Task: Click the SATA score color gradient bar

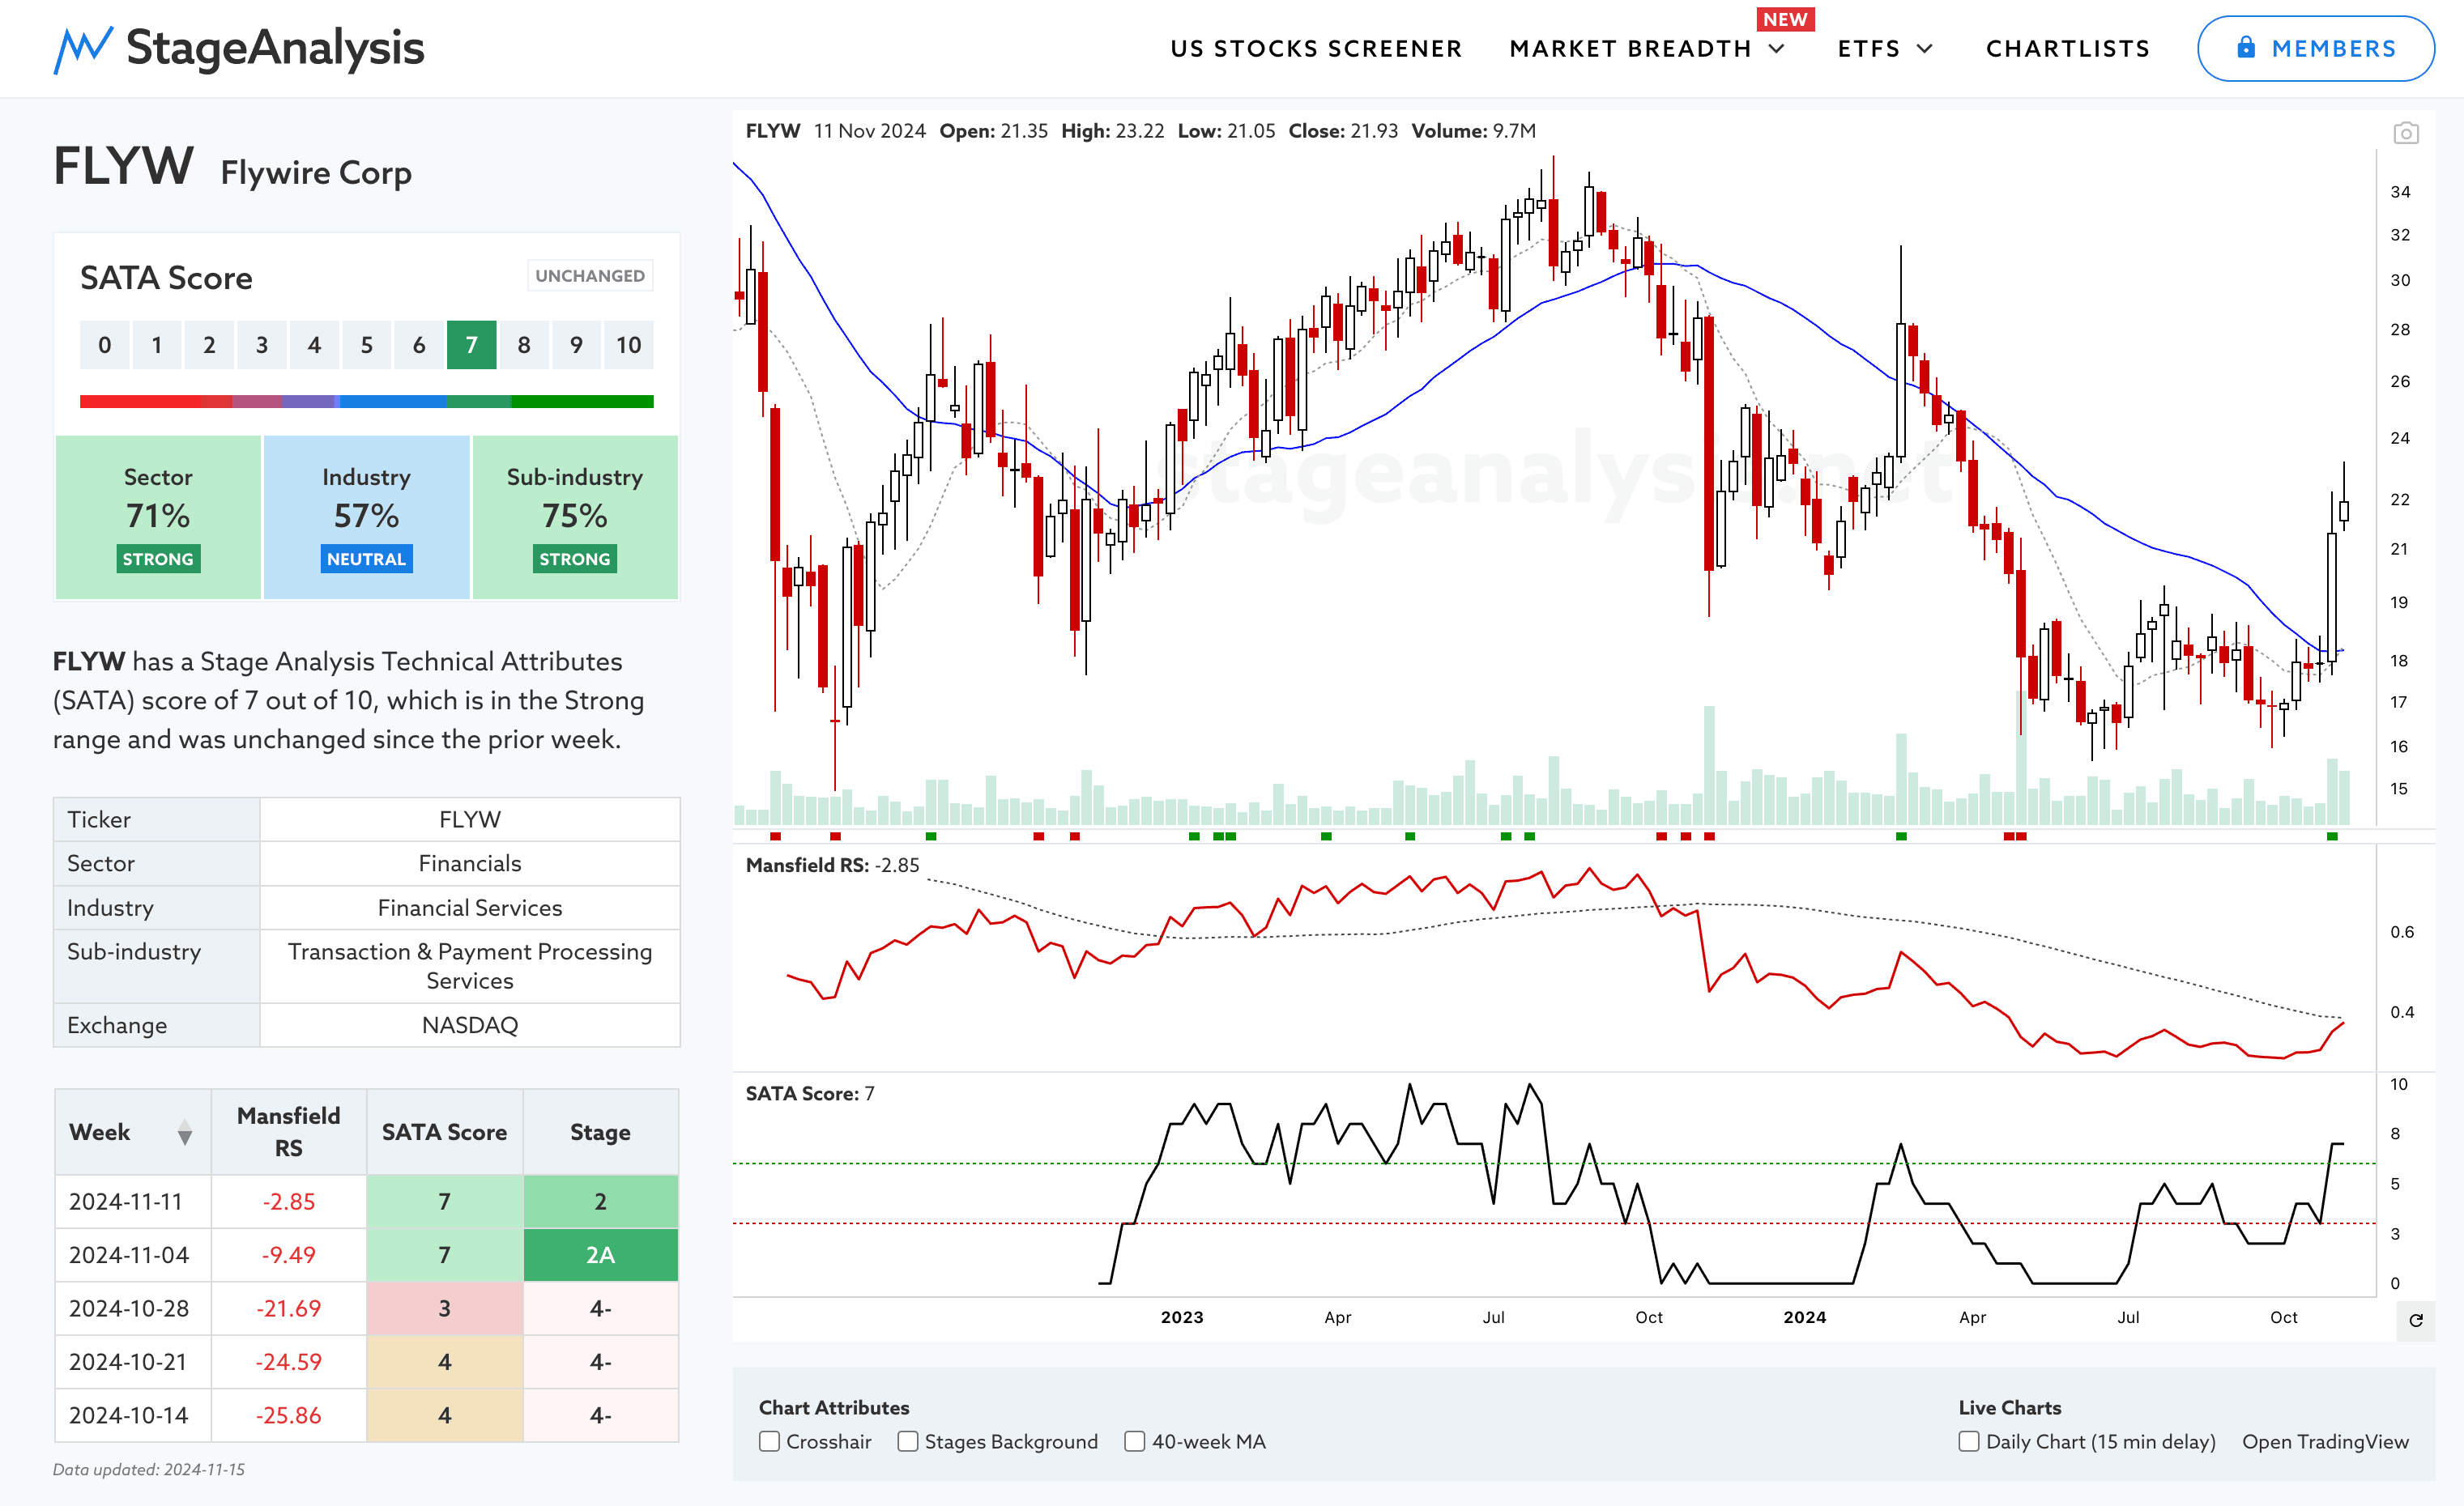Action: pos(367,402)
